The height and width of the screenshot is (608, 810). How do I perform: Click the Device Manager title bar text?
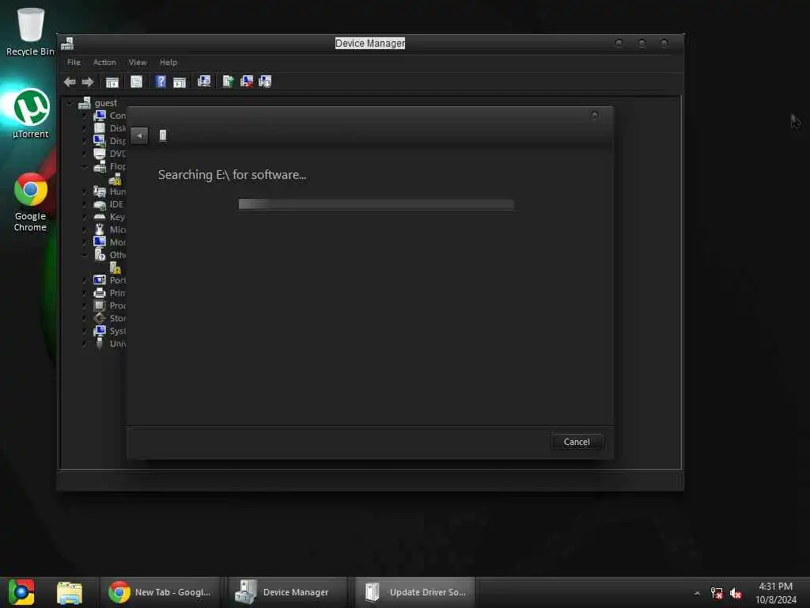[370, 44]
